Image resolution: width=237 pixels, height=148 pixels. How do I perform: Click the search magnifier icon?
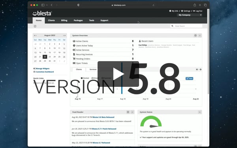pyautogui.click(x=172, y=26)
